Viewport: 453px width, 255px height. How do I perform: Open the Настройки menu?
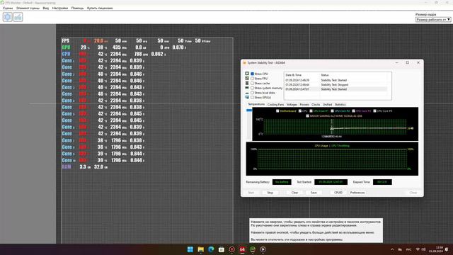(x=59, y=8)
